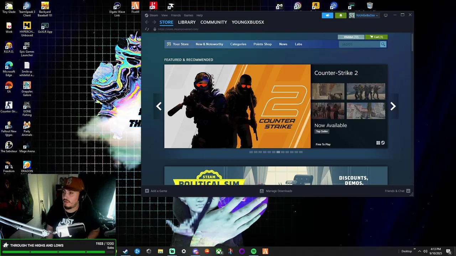456x256 pixels.
Task: Show hidden system tray icons
Action: (x=419, y=251)
